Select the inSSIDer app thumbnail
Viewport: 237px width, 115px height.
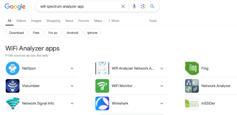tap(192, 104)
